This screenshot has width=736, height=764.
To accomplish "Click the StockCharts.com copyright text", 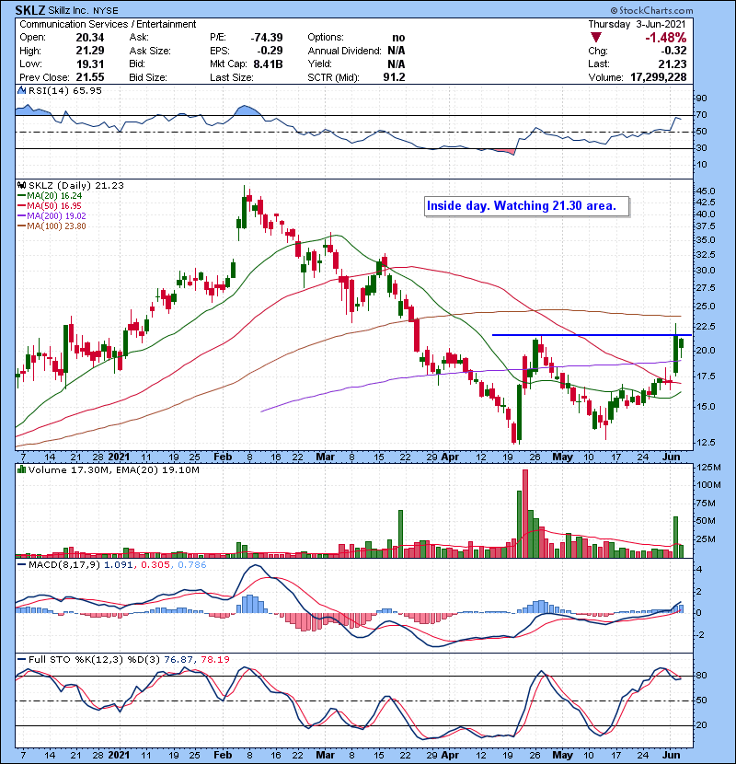I will click(651, 10).
